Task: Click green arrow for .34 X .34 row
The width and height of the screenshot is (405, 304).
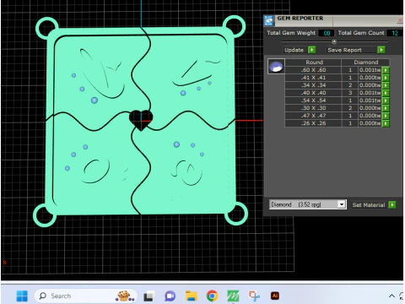Action: (386, 85)
